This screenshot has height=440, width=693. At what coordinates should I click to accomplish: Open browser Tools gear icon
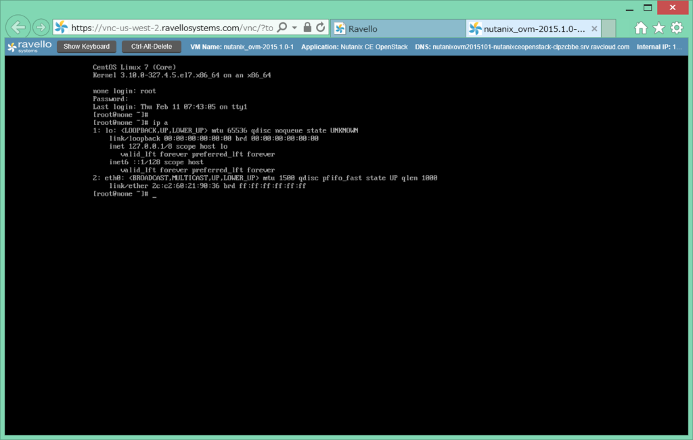[677, 28]
